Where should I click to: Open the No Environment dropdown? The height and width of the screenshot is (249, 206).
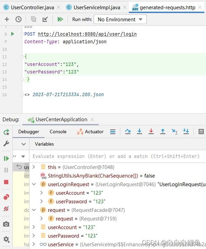[x=120, y=19]
